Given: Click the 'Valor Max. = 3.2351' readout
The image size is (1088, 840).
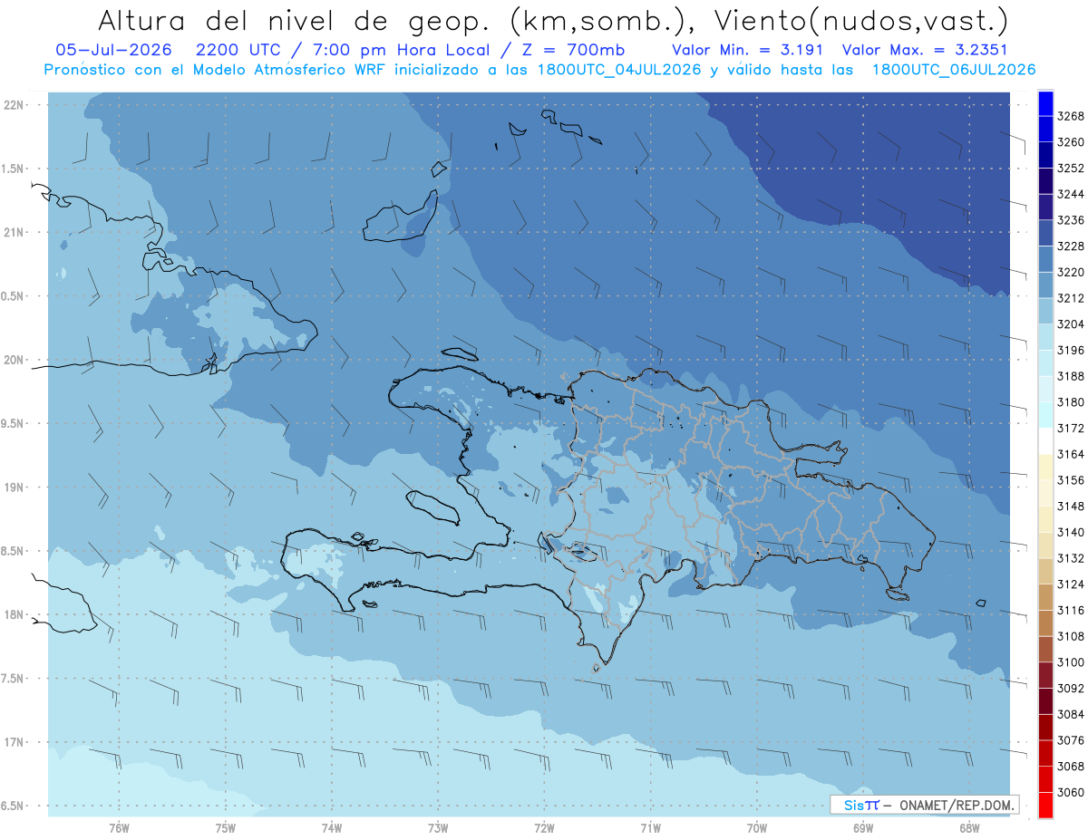Looking at the screenshot, I should 925,50.
